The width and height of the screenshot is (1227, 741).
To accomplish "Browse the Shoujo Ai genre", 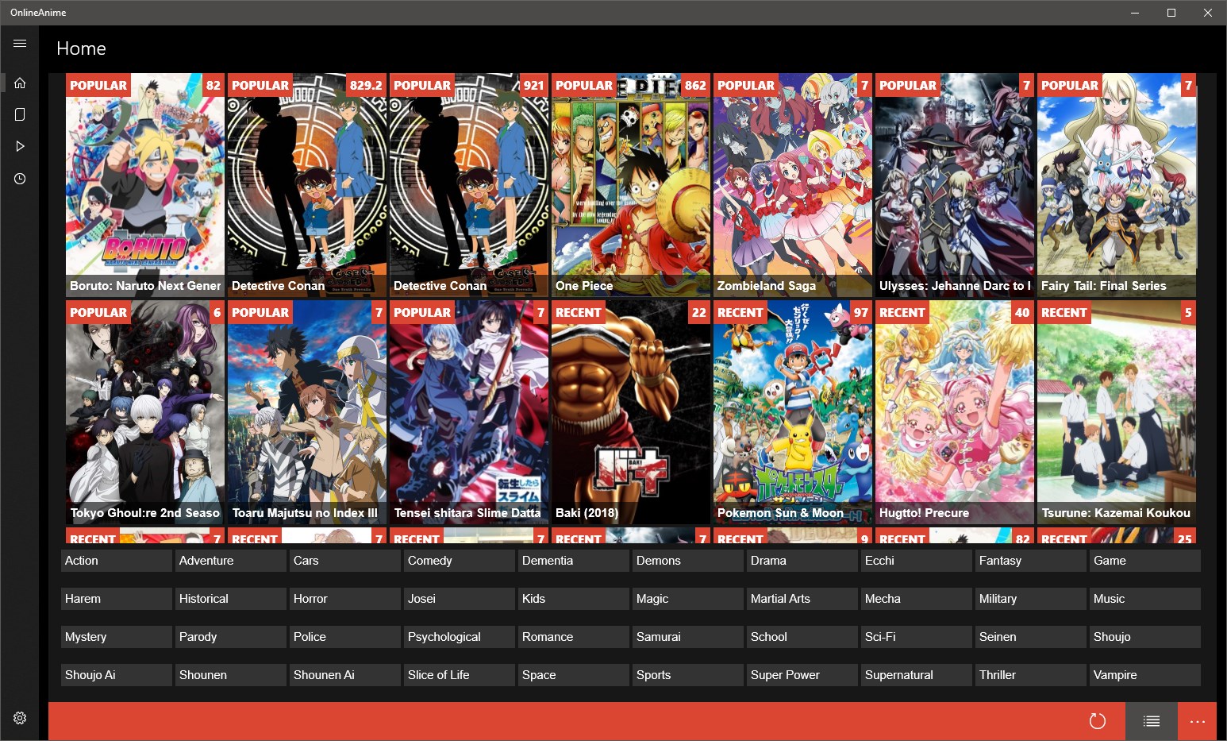I will coord(117,675).
